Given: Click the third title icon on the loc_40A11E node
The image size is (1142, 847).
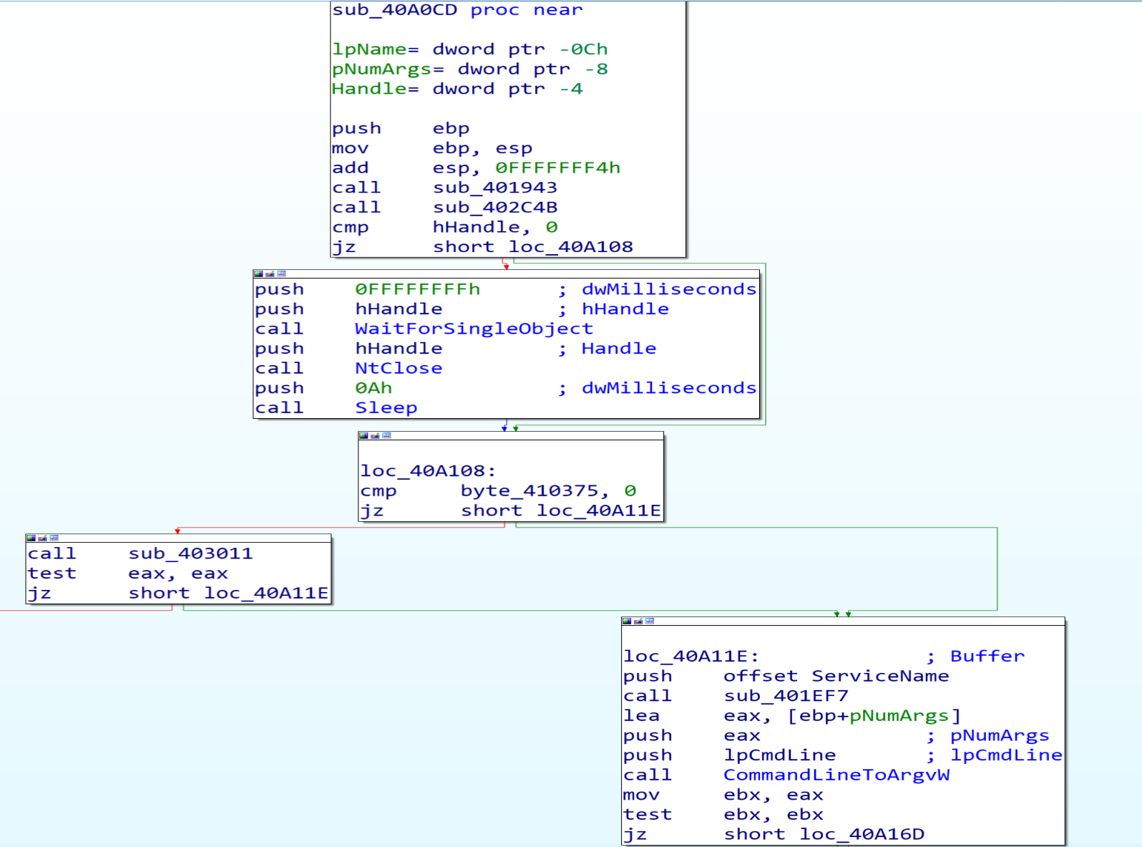Looking at the screenshot, I should pyautogui.click(x=650, y=621).
